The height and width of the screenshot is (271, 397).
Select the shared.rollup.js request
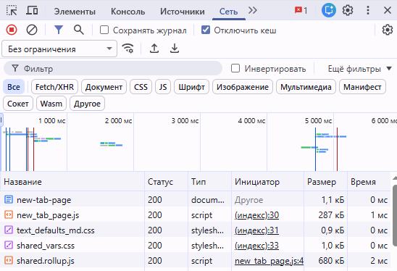pos(196,260)
